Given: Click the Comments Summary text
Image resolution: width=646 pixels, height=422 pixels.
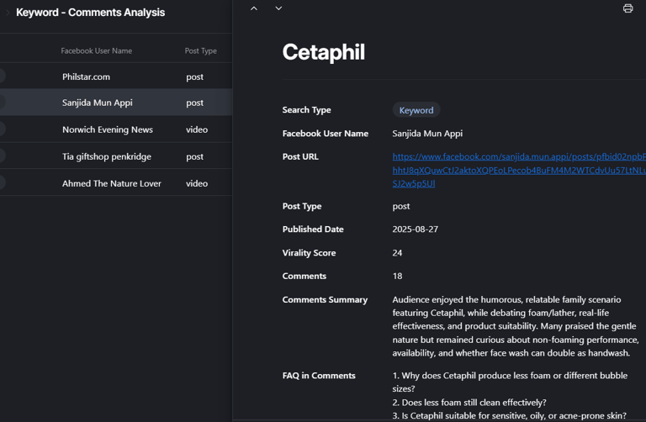Looking at the screenshot, I should point(515,326).
